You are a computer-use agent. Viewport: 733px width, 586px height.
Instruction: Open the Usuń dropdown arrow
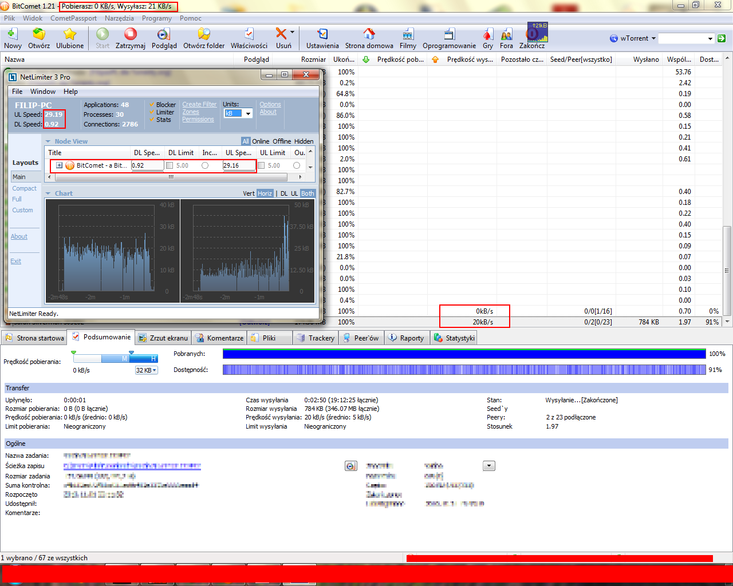[x=293, y=33]
